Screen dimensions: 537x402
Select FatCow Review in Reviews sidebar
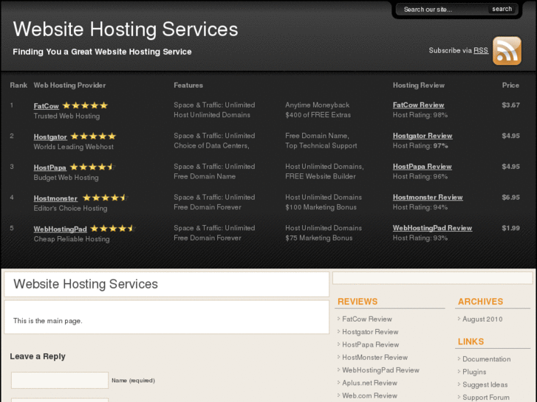click(367, 319)
